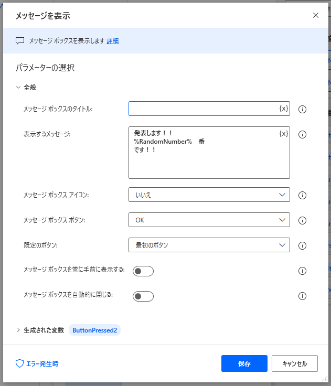Screen dimensions: 331x386
Task: Click info icon beside メッセージ ボックスのタイトル field
Action: pyautogui.click(x=302, y=109)
